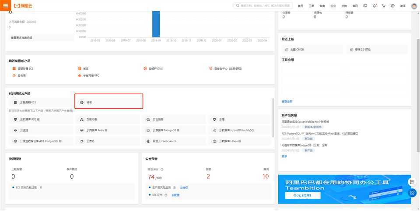Screen dimensions: 420x211
Task: Open 云数据库 Redis 版 product tile
Action: pyautogui.click(x=108, y=130)
